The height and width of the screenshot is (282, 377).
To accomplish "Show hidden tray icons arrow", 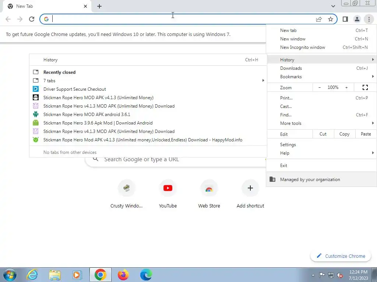I will pyautogui.click(x=313, y=275).
